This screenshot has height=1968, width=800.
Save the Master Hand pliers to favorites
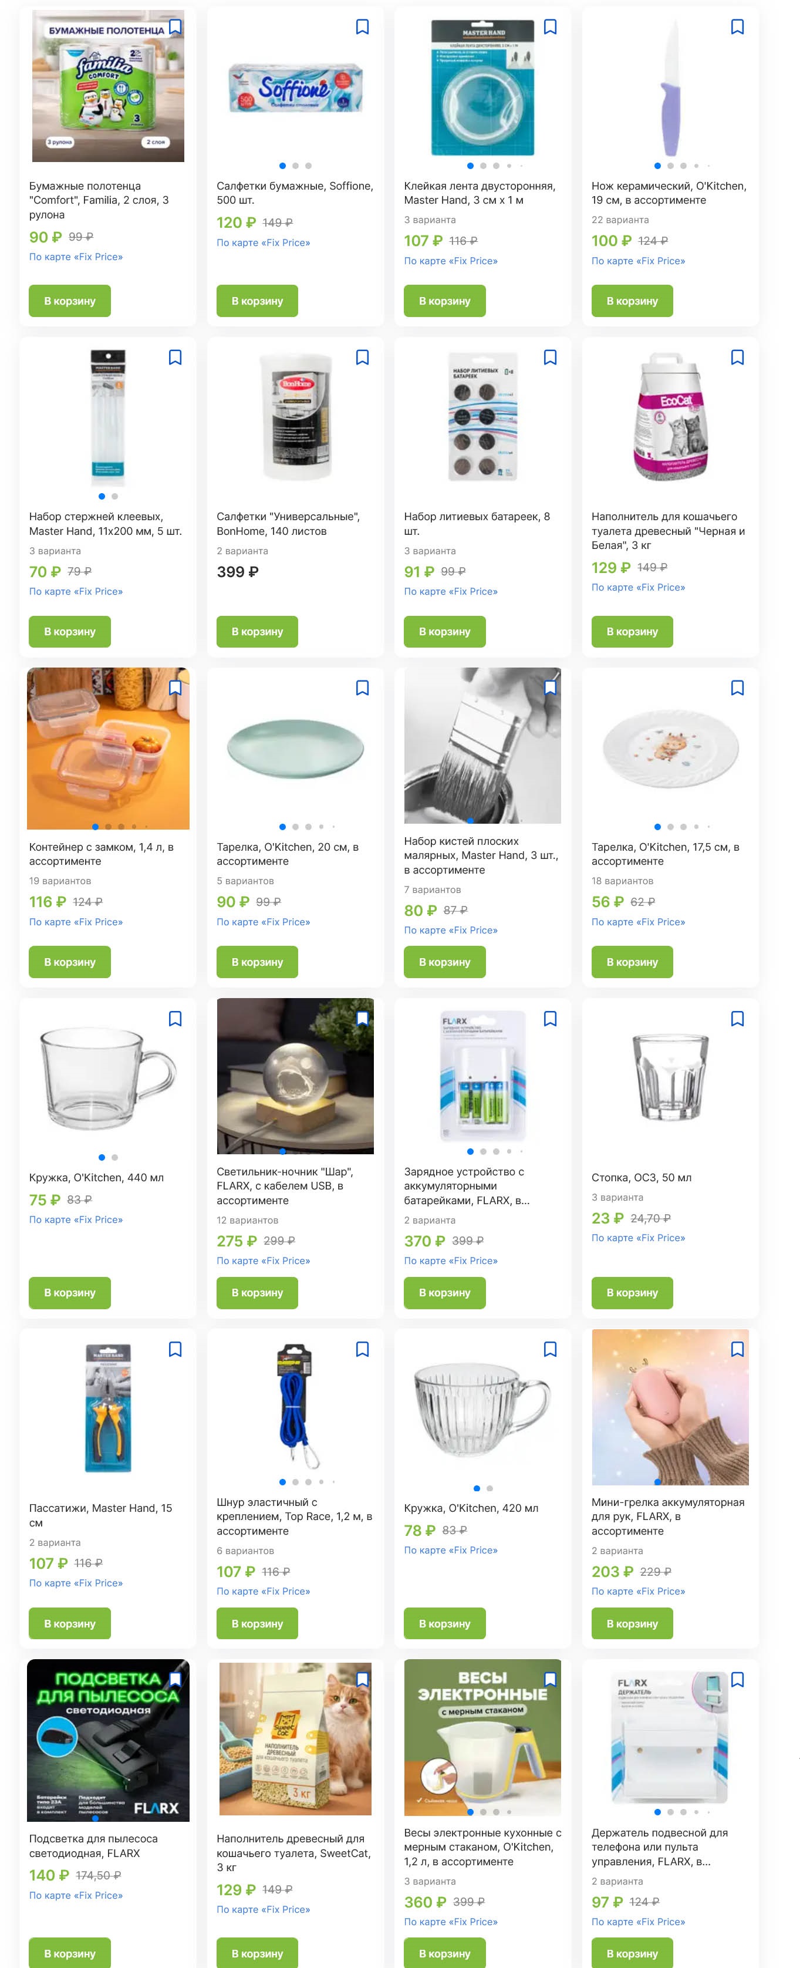[175, 1350]
